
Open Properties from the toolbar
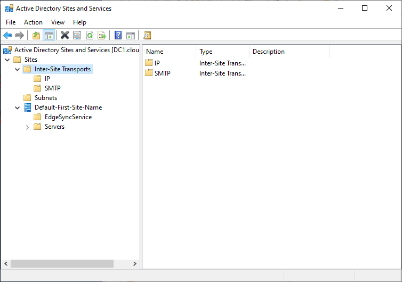click(77, 35)
